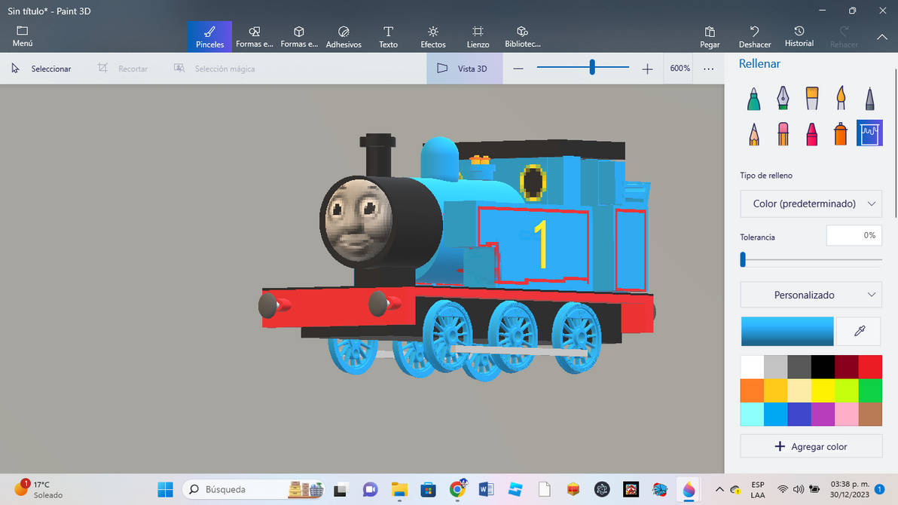Open the Menú folder
Viewport: 898px width, 505px height.
pyautogui.click(x=23, y=36)
